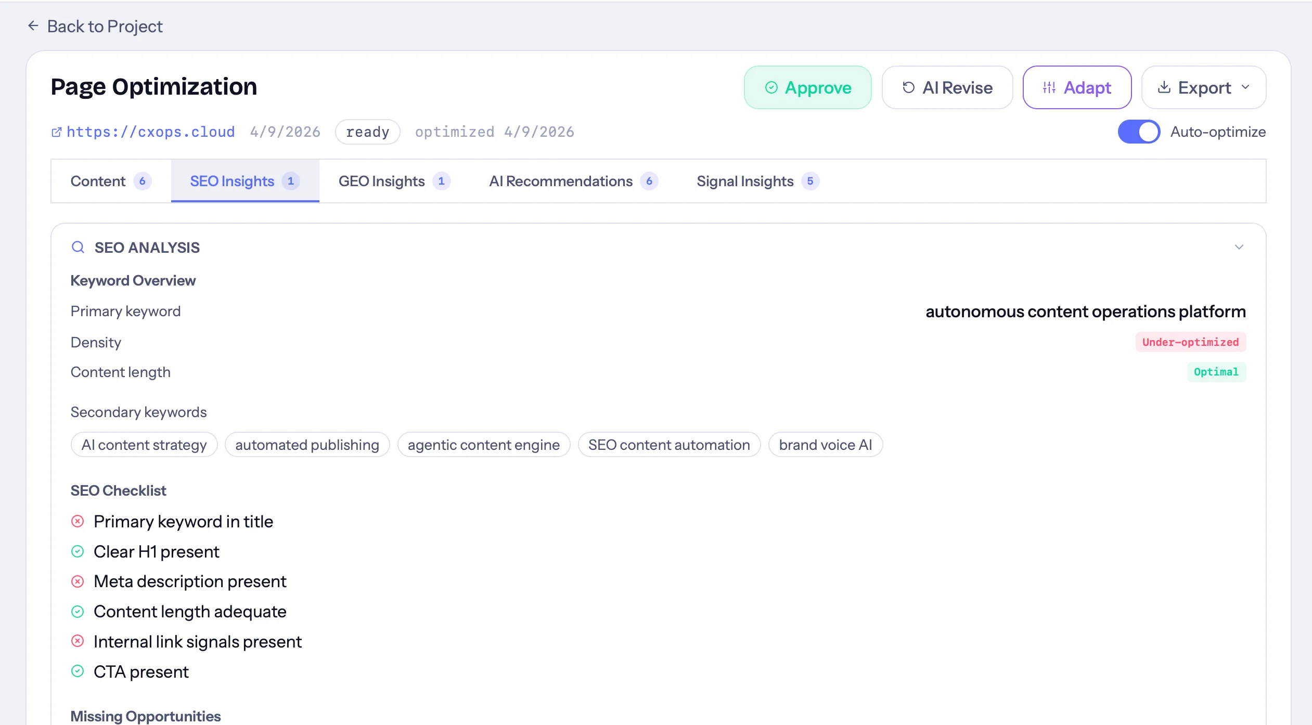1312x725 pixels.
Task: Click failed icon for Meta description present
Action: [78, 581]
